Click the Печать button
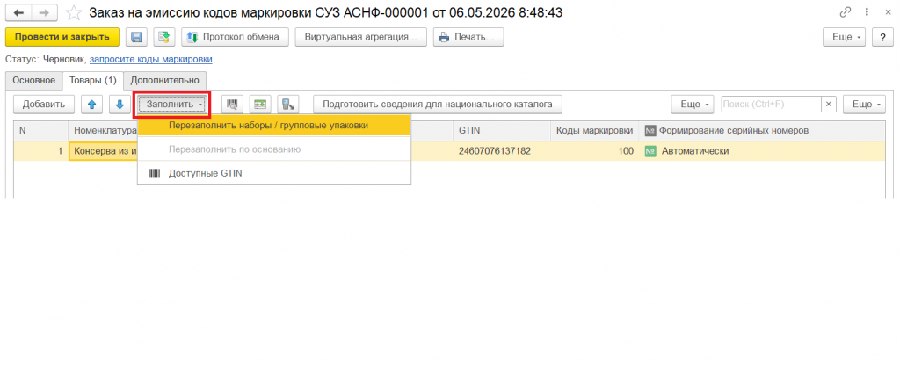The width and height of the screenshot is (900, 370). (468, 37)
